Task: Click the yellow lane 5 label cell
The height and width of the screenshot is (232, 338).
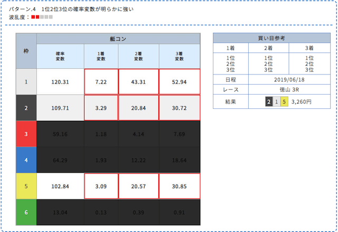Action: [26, 187]
